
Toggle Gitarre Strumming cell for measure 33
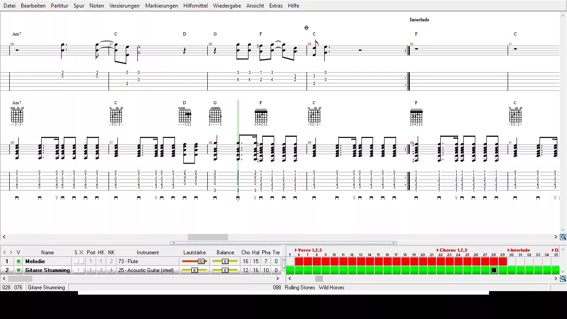click(x=538, y=270)
